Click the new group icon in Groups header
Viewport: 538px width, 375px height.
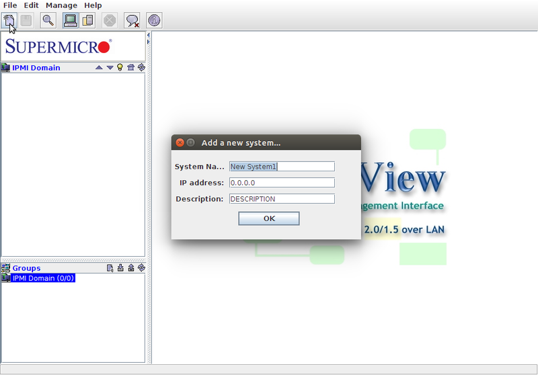[x=110, y=268]
